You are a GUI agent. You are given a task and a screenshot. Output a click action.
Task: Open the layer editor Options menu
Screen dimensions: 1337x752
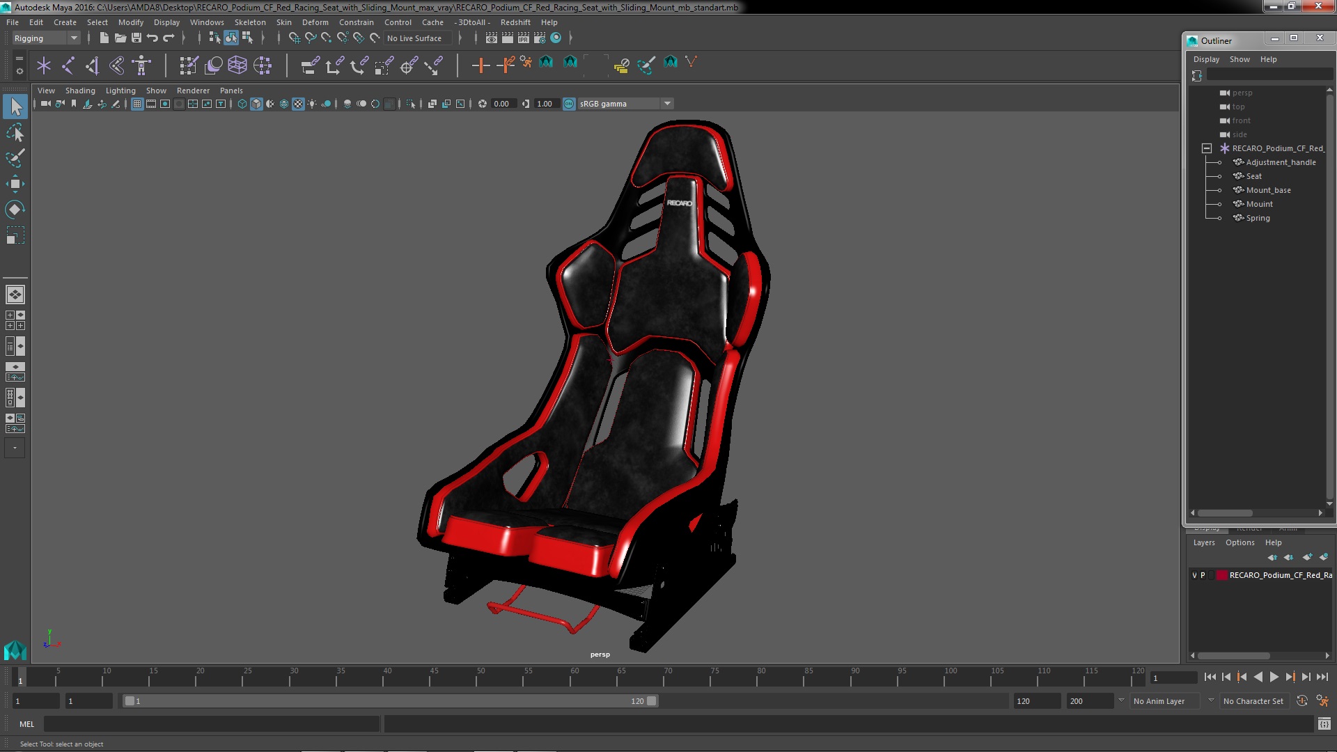1240,542
